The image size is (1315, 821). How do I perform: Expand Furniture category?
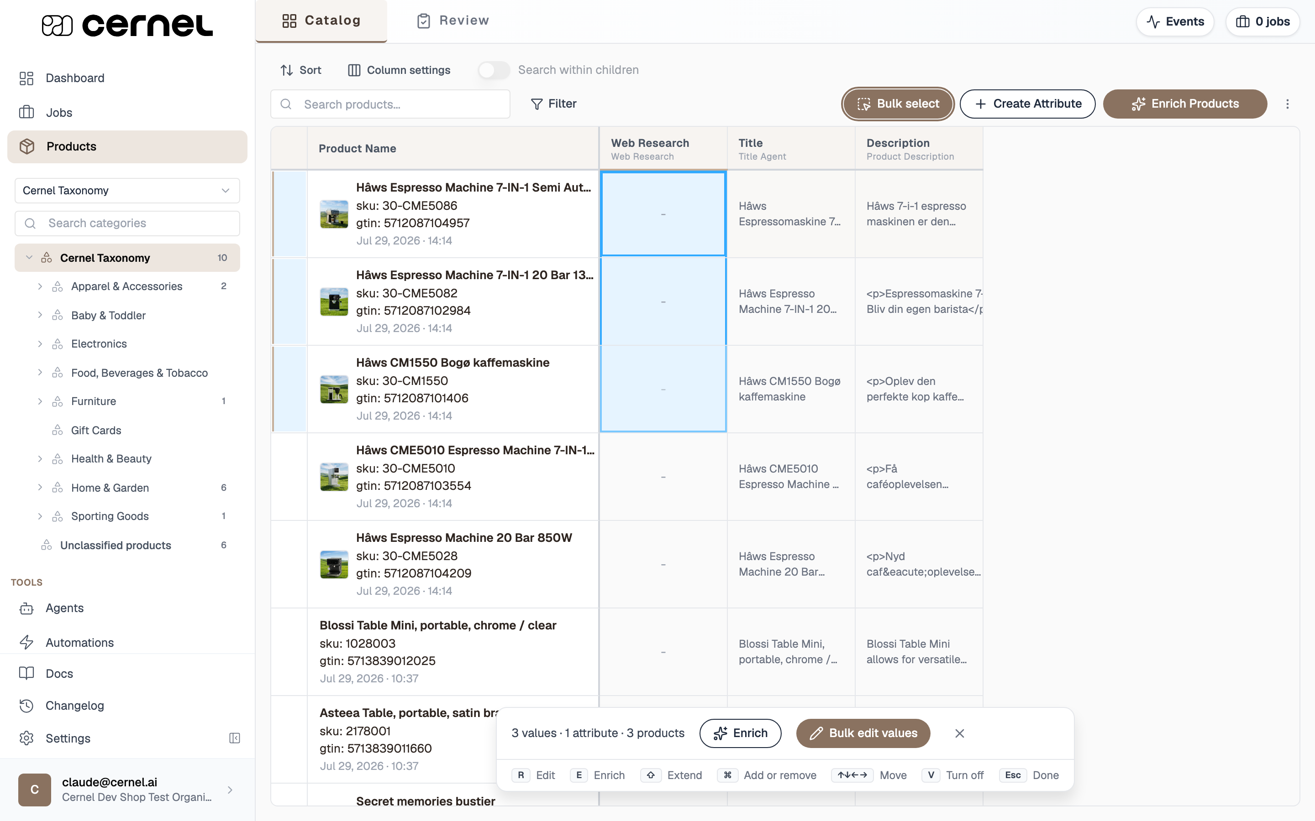click(40, 401)
